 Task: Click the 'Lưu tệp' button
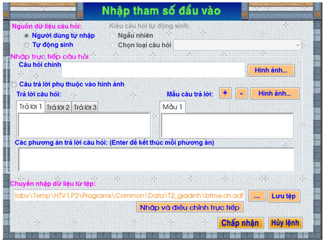(283, 196)
